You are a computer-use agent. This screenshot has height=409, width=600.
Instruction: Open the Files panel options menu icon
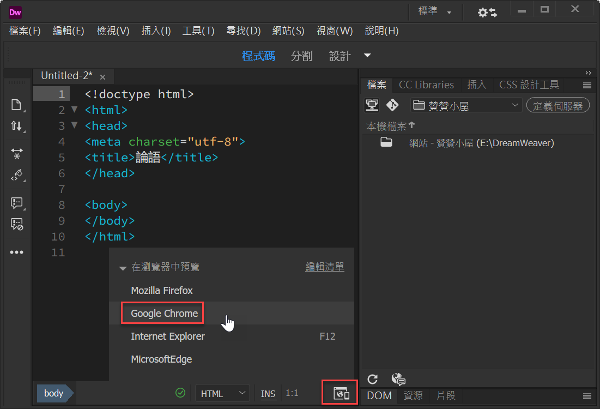(x=587, y=85)
